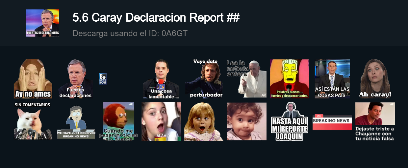408x168 pixels.
Task: Click the monkey puppet 'noticias sin fuente' sticker
Action: [x=118, y=121]
